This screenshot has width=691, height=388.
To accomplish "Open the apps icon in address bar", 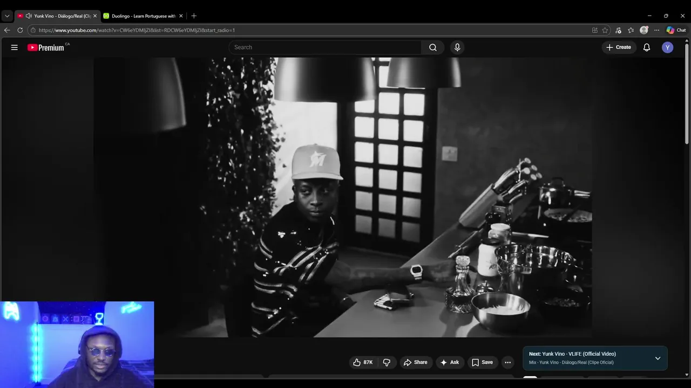I will point(595,30).
